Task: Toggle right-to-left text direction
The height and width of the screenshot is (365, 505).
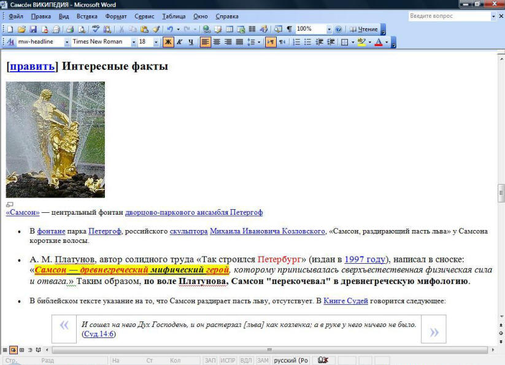Action: [x=282, y=42]
